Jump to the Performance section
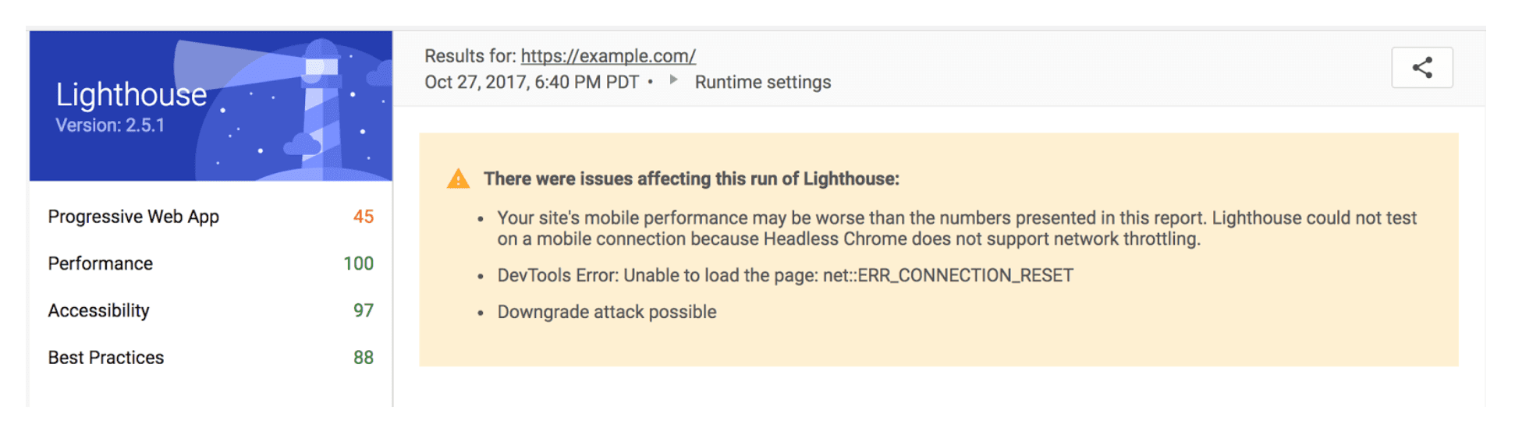 pos(101,263)
